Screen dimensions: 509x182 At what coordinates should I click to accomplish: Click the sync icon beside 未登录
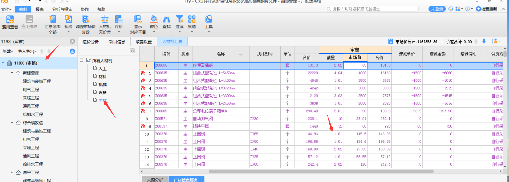pos(450,9)
